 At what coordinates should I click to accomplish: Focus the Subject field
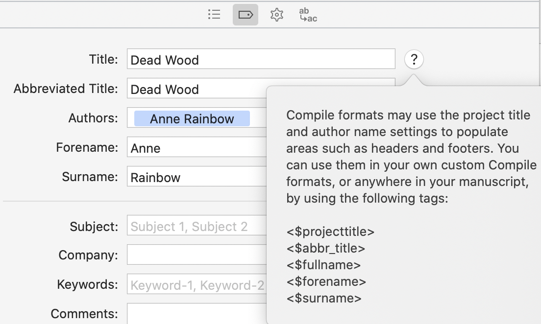pyautogui.click(x=197, y=226)
